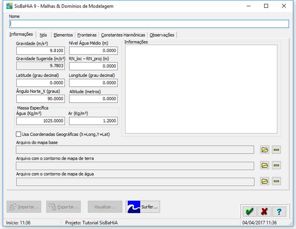Edit the Ângulo Norte_X field
This screenshot has width=296, height=229.
40,99
